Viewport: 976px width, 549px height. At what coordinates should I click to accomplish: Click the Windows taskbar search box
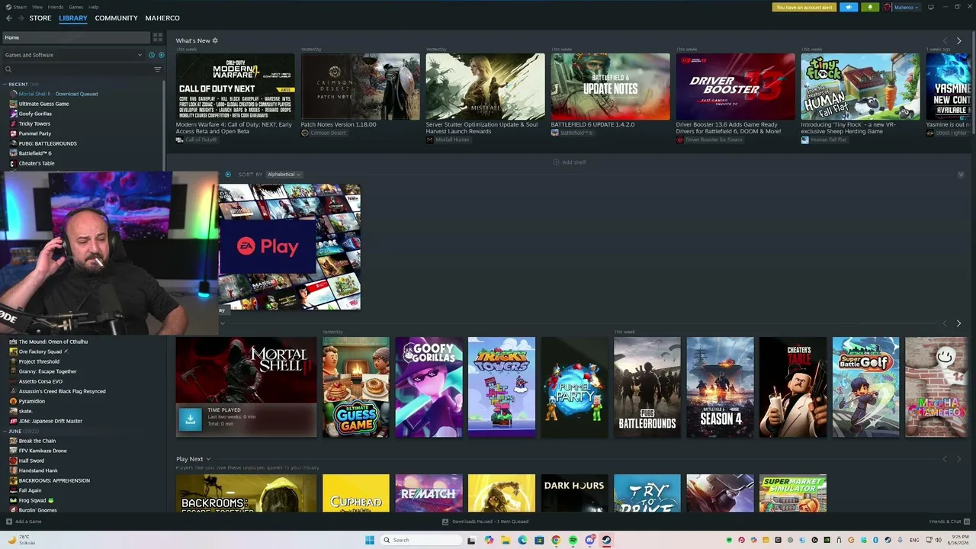pos(422,540)
